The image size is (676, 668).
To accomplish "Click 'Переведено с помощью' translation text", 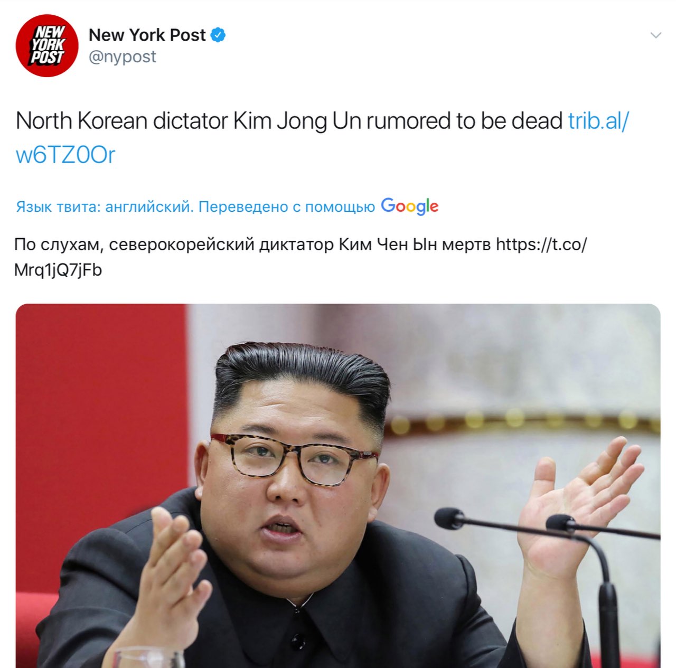I will [286, 206].
